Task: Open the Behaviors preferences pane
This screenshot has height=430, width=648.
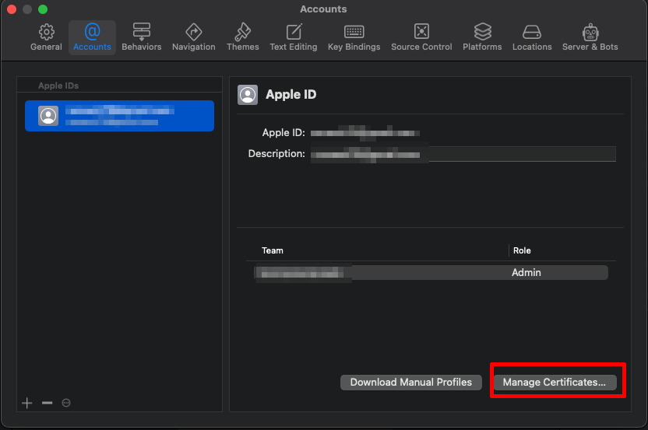Action: pyautogui.click(x=141, y=37)
